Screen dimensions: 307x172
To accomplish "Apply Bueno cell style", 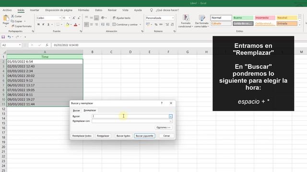I will click(x=243, y=18).
